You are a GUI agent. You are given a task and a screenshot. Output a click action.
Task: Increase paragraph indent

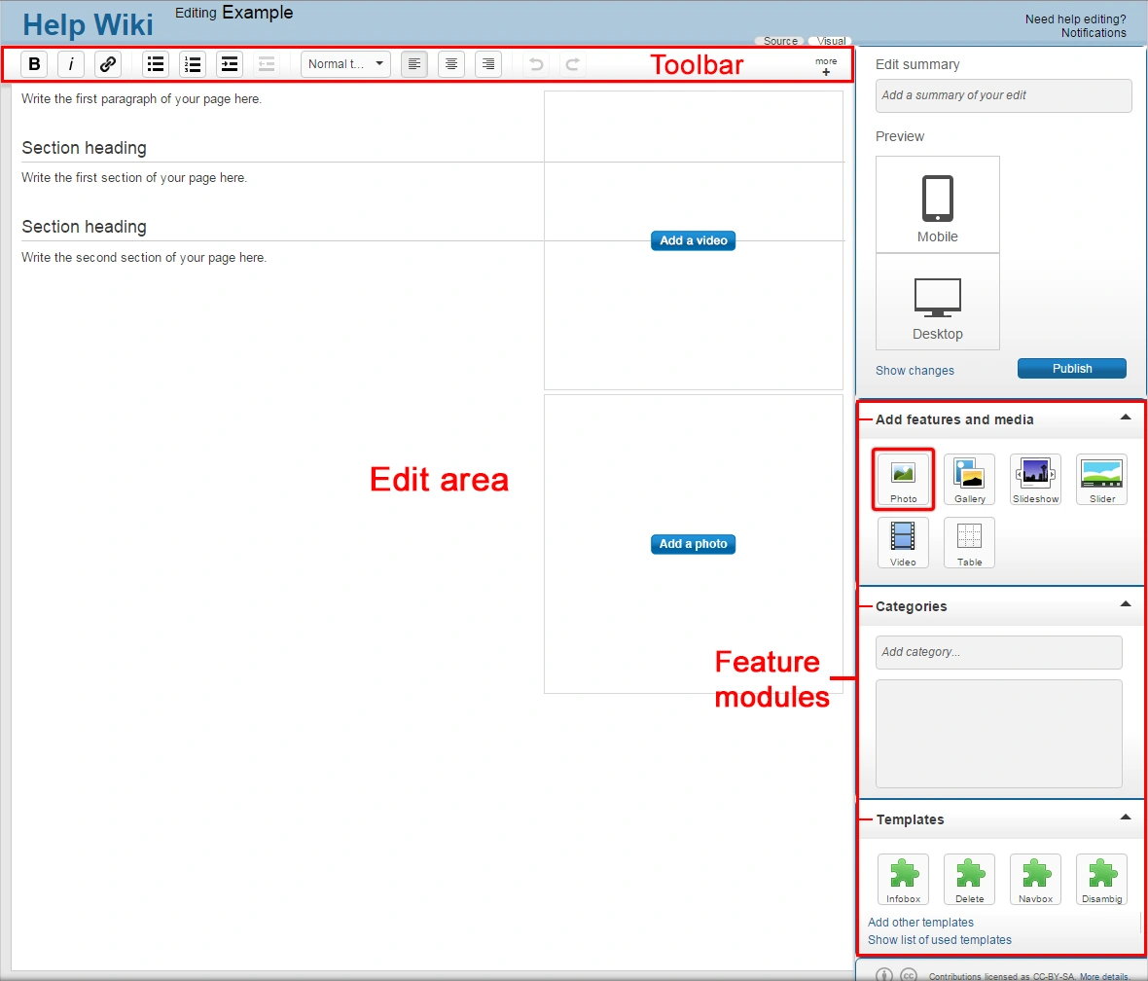230,64
